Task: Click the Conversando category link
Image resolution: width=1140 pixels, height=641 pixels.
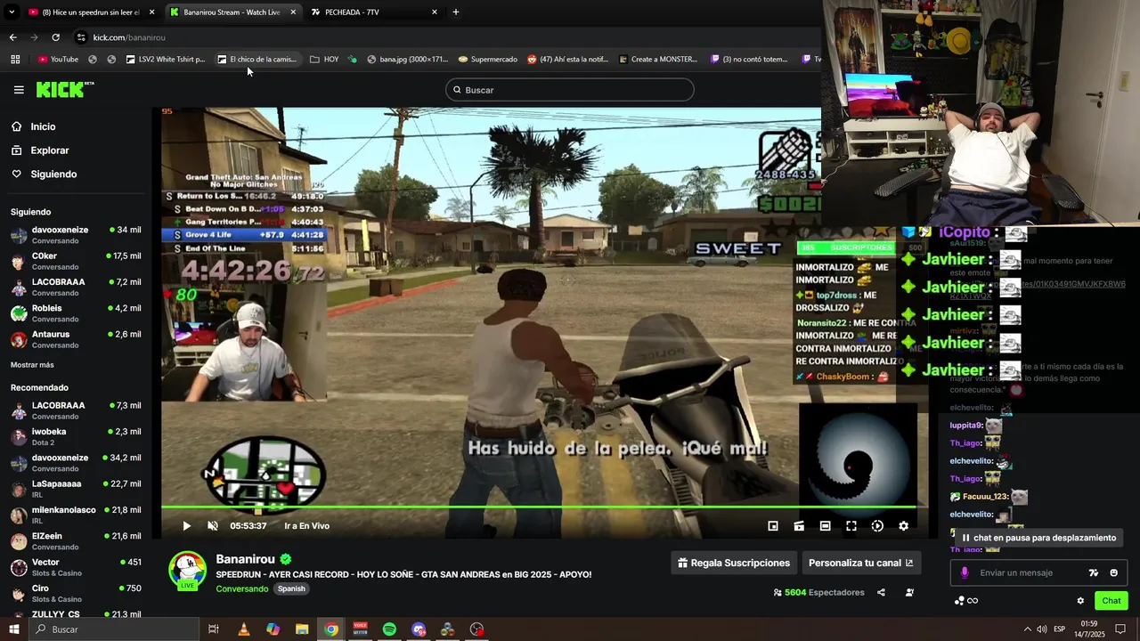Action: 241,588
